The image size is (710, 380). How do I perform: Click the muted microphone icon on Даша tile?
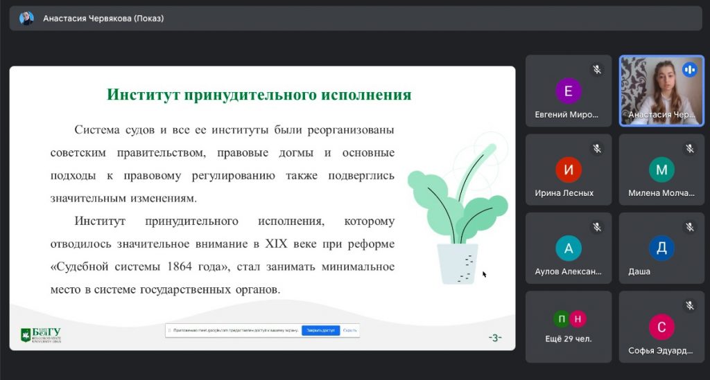(690, 227)
